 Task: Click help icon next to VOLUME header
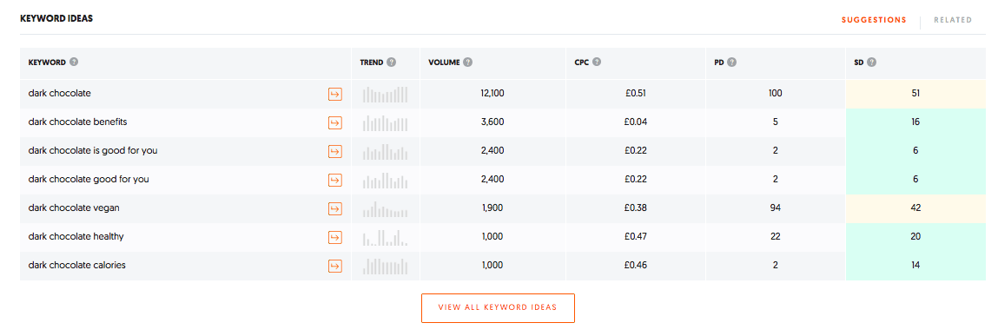click(x=468, y=63)
